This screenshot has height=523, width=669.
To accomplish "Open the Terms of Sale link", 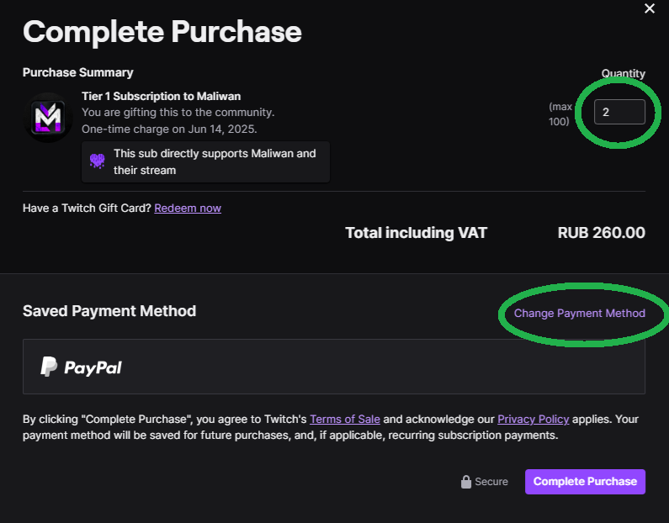I will [345, 419].
